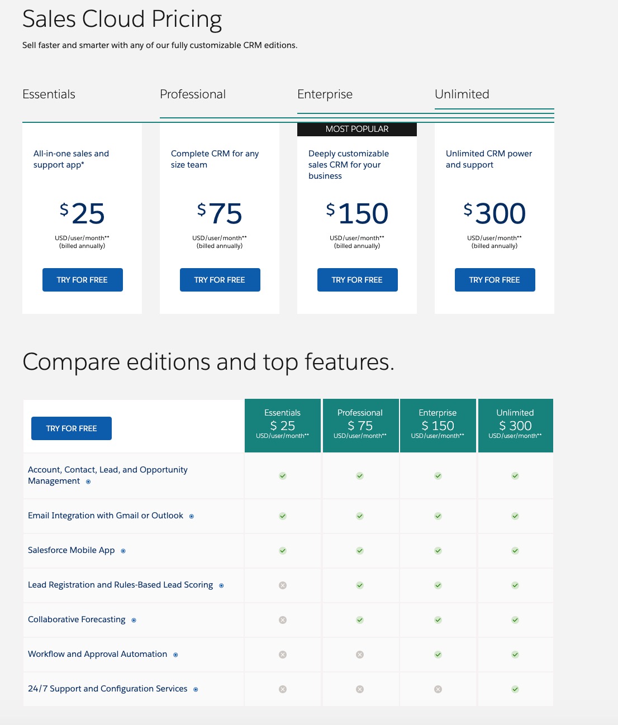Click Professional checkmark for Email Integration row
The height and width of the screenshot is (725, 618).
pos(360,516)
